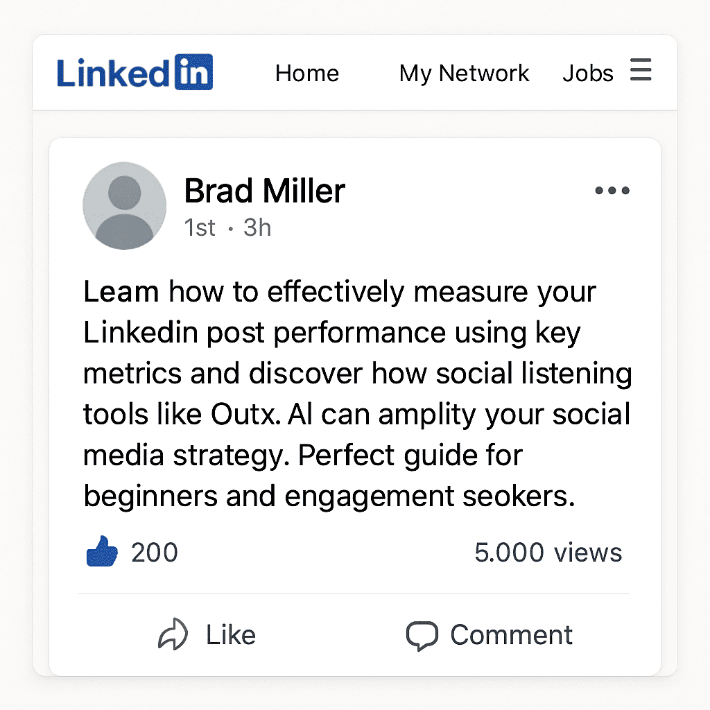
Task: Open the three-dot post options menu
Action: (x=612, y=191)
